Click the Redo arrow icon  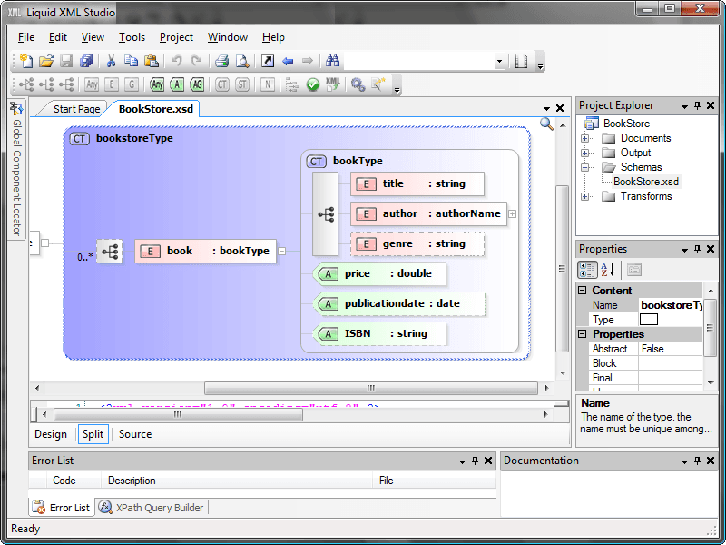tap(197, 61)
